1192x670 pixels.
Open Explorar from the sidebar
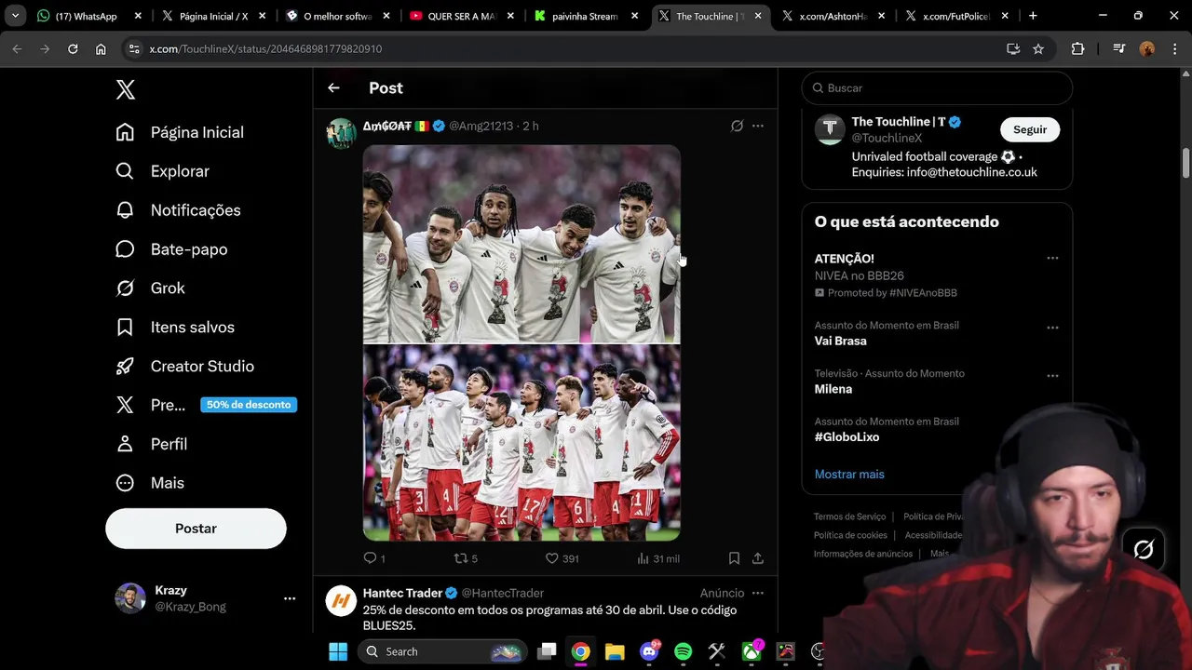162,171
